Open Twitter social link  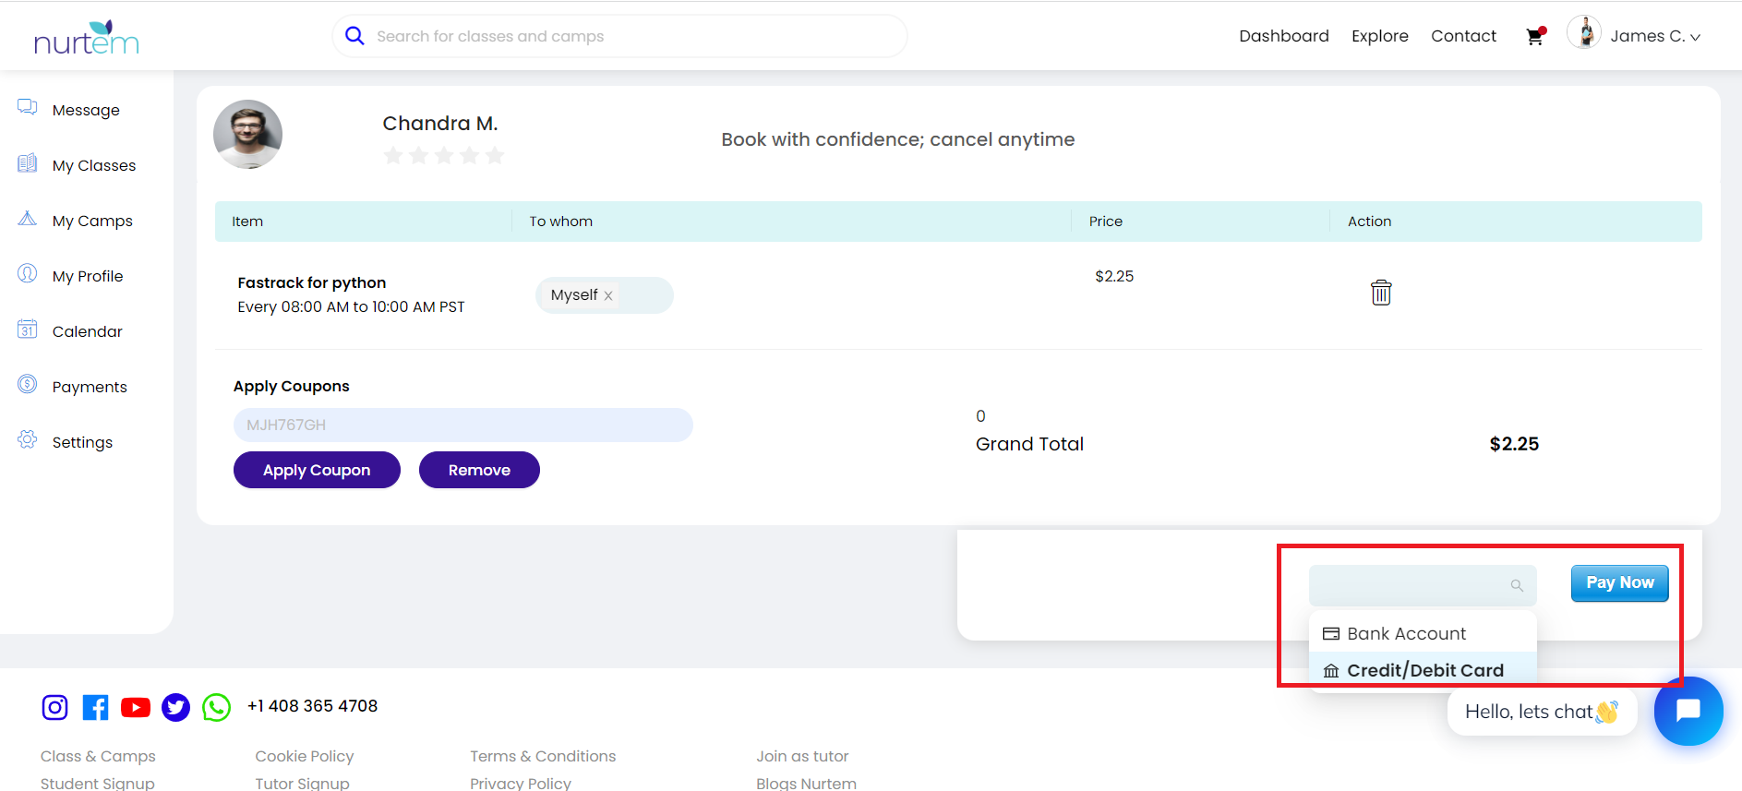click(175, 707)
